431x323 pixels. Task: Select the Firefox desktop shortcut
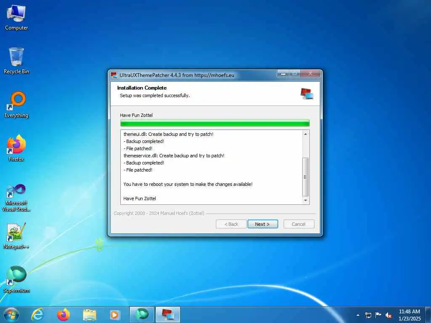(x=16, y=148)
